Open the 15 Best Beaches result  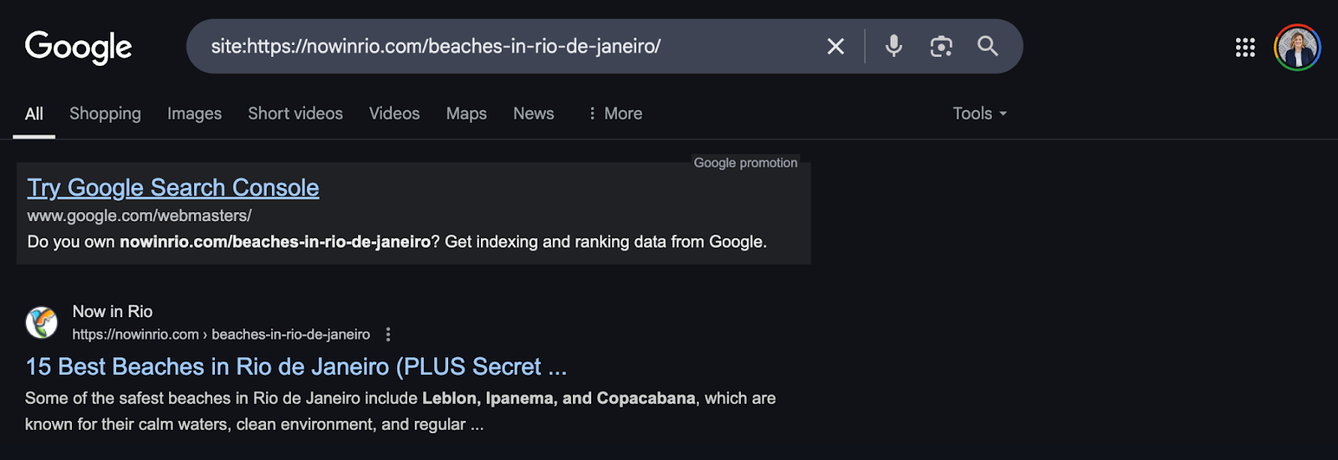296,366
